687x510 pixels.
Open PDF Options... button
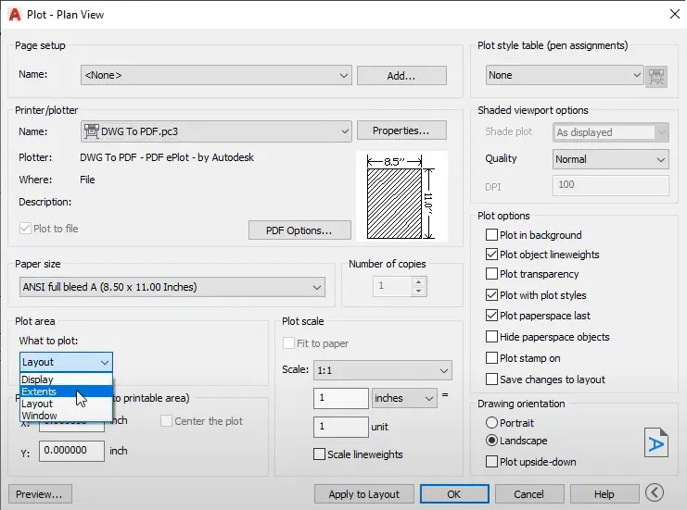pos(299,230)
